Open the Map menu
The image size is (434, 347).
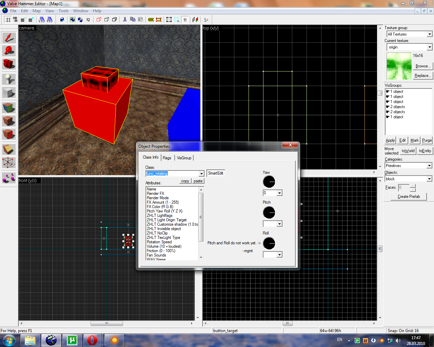[x=36, y=11]
